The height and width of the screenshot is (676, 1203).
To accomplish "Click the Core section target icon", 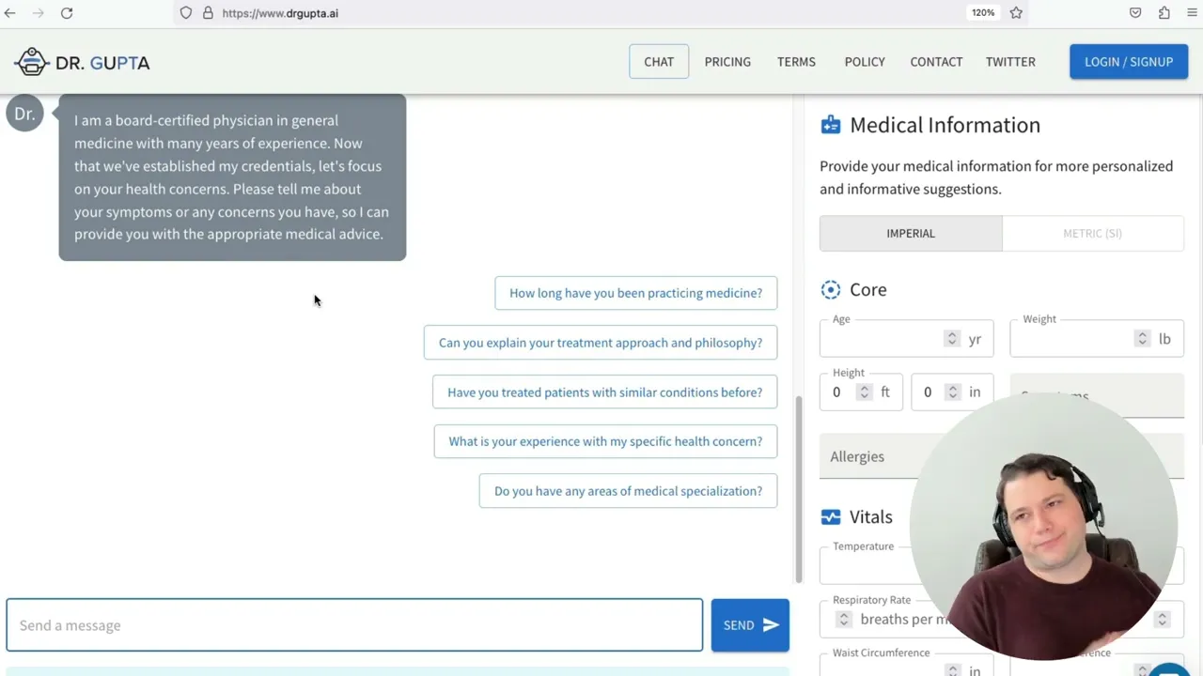I will (831, 289).
